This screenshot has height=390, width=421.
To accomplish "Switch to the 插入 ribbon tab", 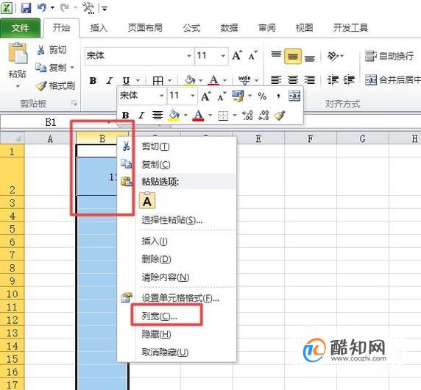I will 99,28.
